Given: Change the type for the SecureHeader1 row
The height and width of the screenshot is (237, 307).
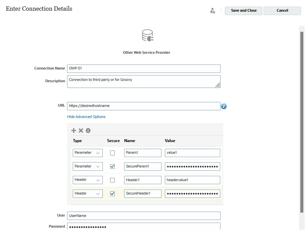Looking at the screenshot, I should coord(87,193).
